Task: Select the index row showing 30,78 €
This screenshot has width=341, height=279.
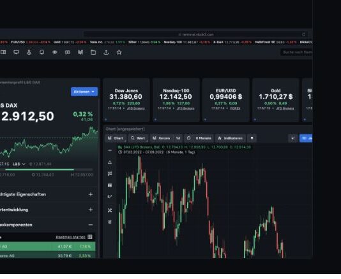Action: point(48,255)
